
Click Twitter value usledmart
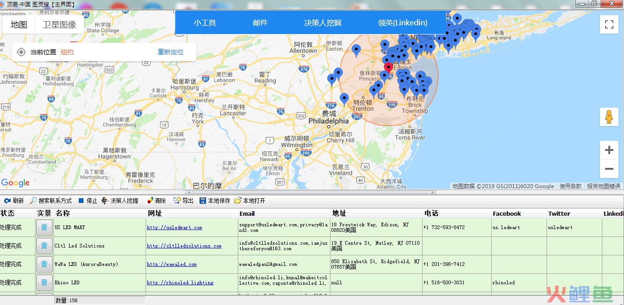(x=560, y=227)
